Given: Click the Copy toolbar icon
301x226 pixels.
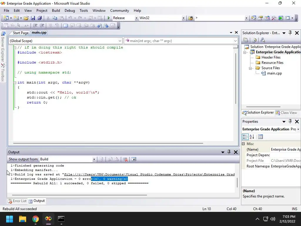Looking at the screenshot, I should coord(55,18).
